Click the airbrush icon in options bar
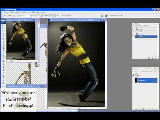 click(x=58, y=16)
